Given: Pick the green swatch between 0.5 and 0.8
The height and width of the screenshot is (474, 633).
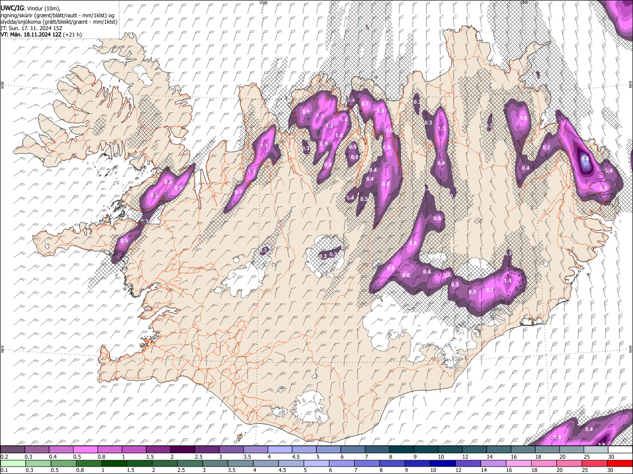Looking at the screenshot, I should 63,463.
